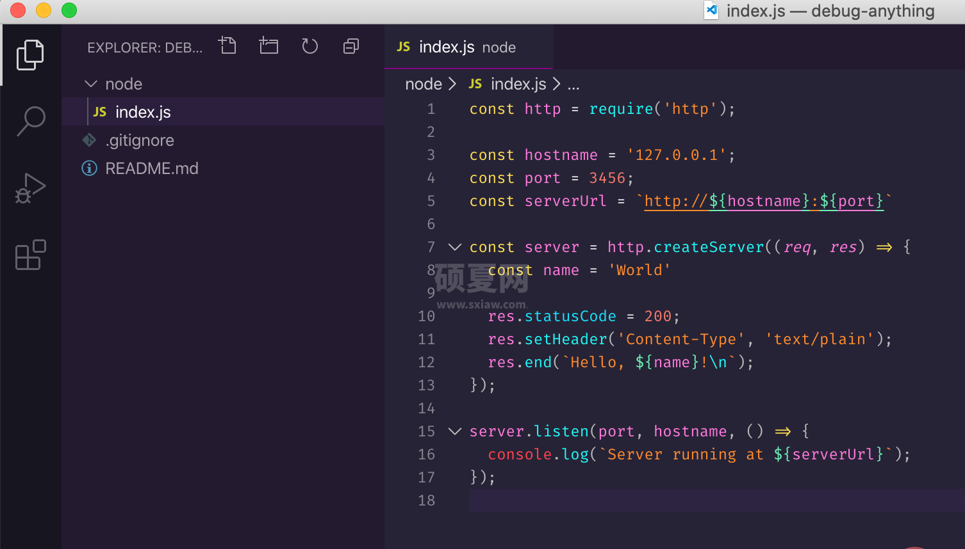This screenshot has width=965, height=549.
Task: Click the 'Content-Type' string on line 11
Action: coord(681,339)
